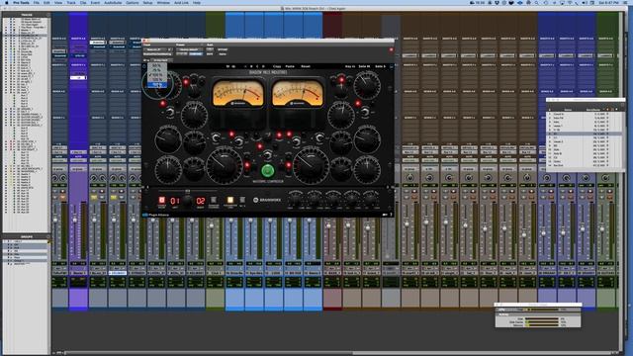This screenshot has width=633, height=356.
Task: Click the Groups list panel header
Action: tap(27, 237)
